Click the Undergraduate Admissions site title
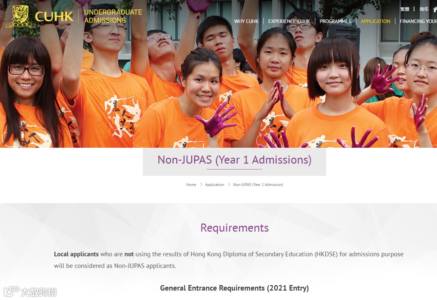437x300 pixels. pyautogui.click(x=113, y=16)
